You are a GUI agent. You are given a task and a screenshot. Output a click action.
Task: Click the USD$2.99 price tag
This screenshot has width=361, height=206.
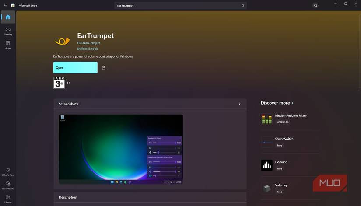click(283, 122)
